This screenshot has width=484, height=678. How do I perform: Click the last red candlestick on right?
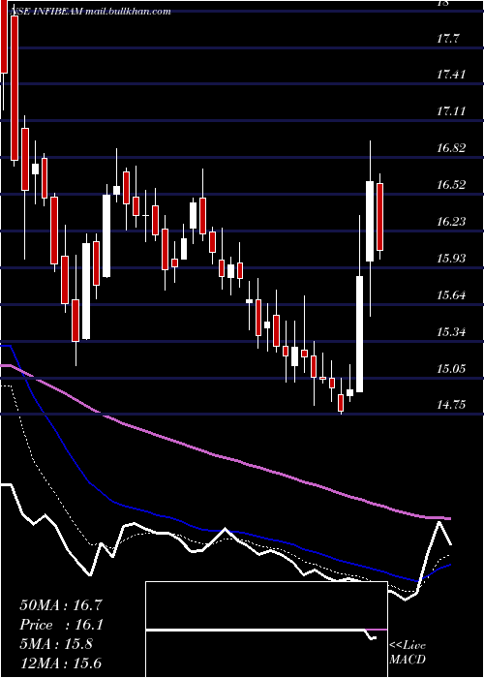pos(379,217)
